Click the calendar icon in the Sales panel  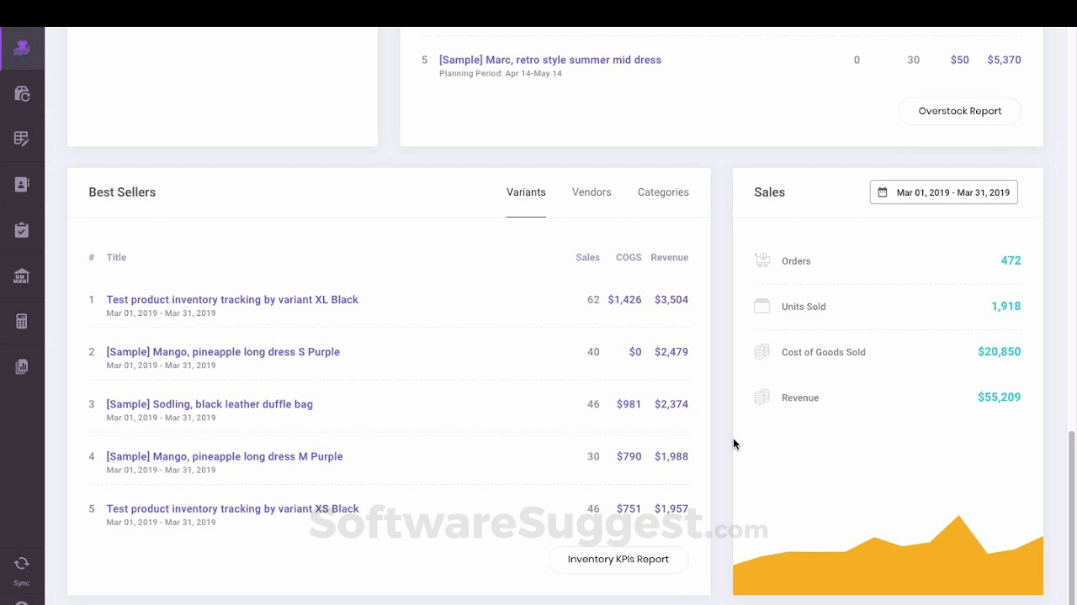[x=883, y=192]
